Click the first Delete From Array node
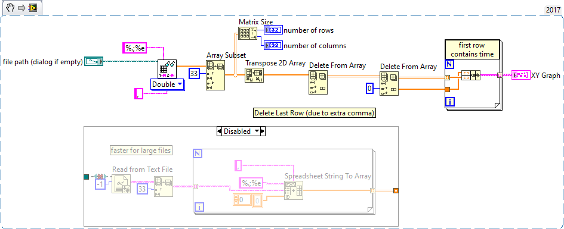 (x=318, y=82)
